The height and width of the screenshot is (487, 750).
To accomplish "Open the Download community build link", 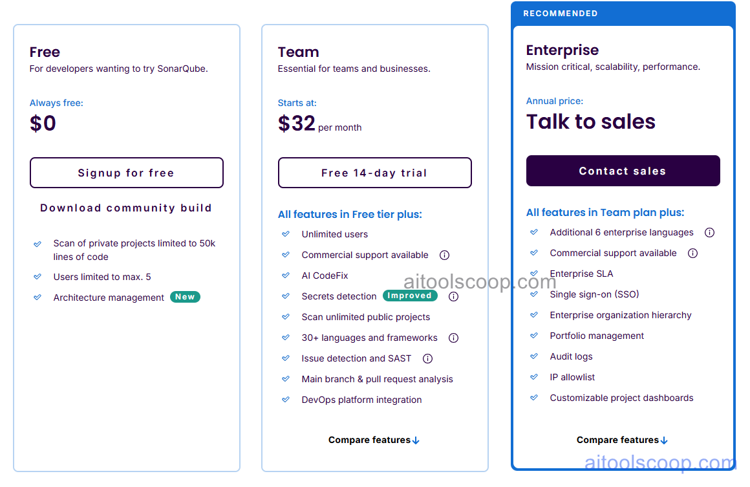I will (x=126, y=208).
